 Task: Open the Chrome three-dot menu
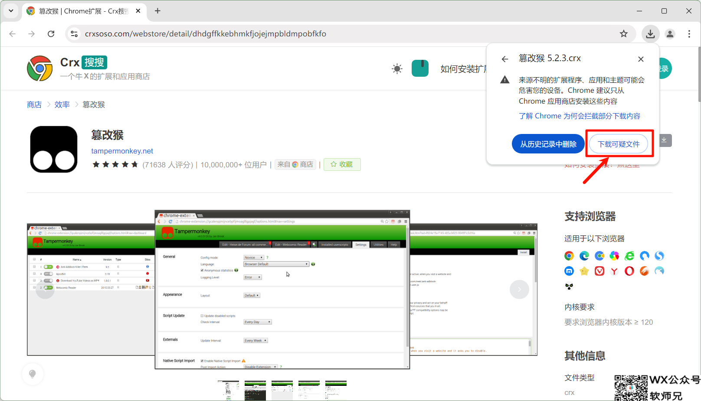point(689,34)
